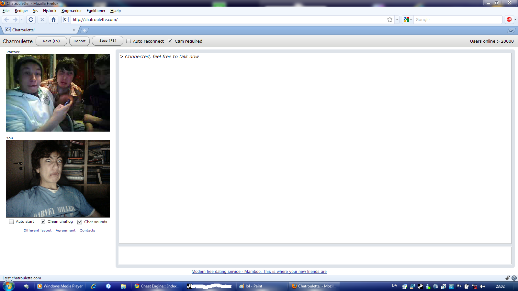Click the Users online > 20000 text
Viewport: 518px width, 291px height.
(x=492, y=41)
